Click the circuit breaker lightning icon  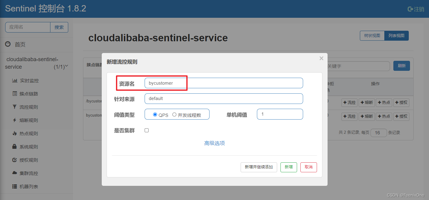click(x=14, y=120)
